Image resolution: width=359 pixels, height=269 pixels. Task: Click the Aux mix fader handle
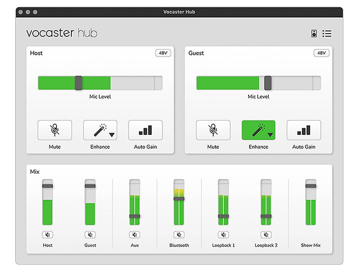[135, 216]
